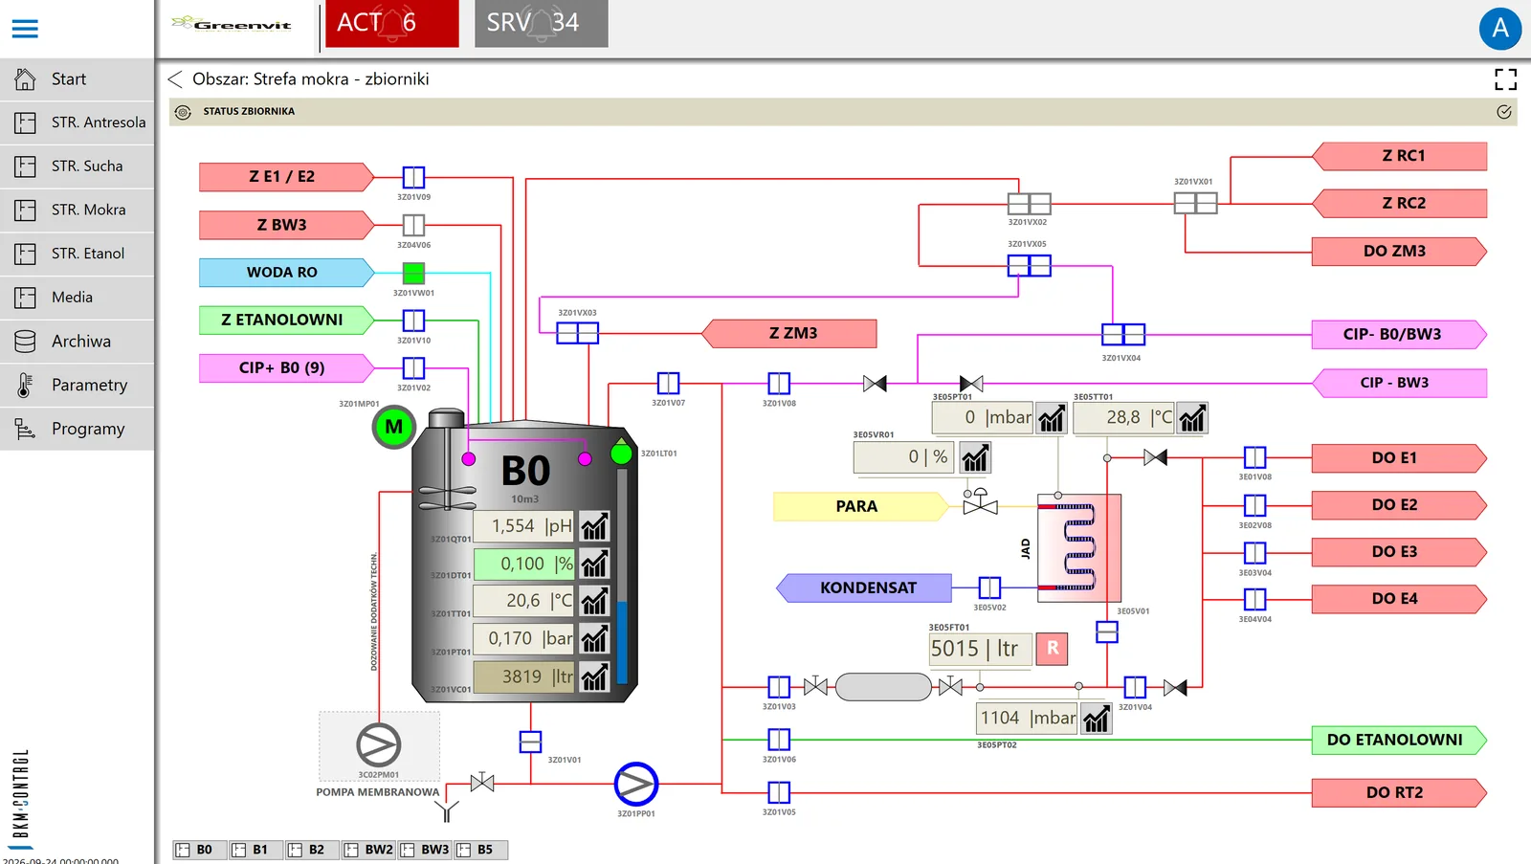Open tank temperature 20,6 °C trend chart
This screenshot has height=864, width=1531.
tap(594, 601)
